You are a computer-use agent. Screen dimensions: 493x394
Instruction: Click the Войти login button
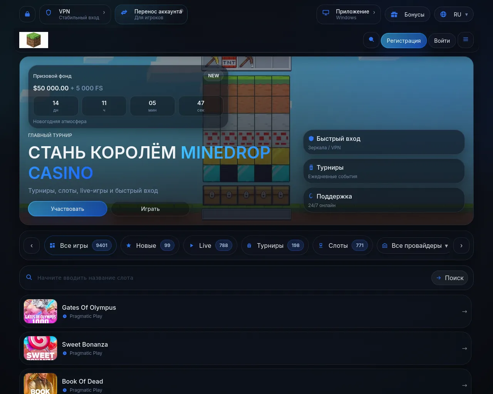[x=442, y=40]
